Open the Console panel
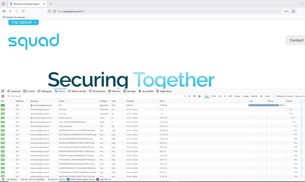The image size is (305, 182). pos(29,91)
